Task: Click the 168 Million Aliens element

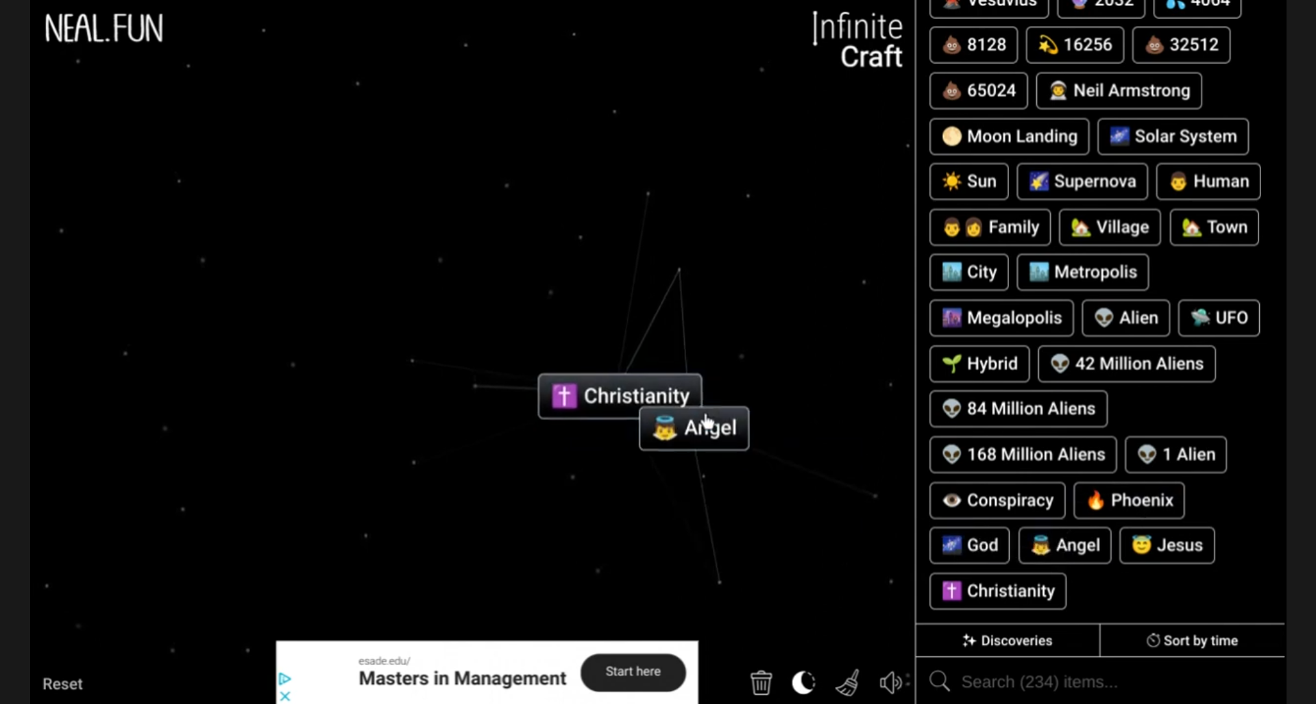Action: 1023,455
